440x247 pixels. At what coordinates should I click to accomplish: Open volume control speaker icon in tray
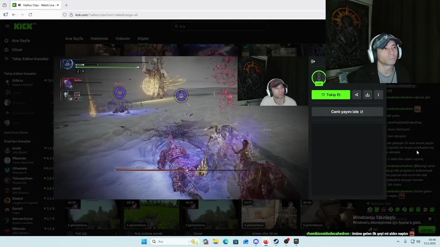tap(418, 242)
